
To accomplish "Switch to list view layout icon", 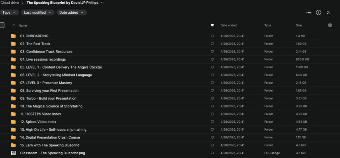I will point(309,13).
